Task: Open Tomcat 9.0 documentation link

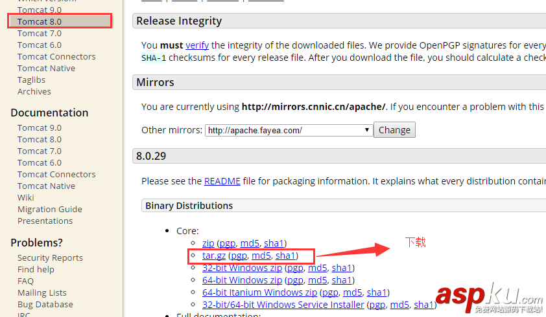Action: 40,128
